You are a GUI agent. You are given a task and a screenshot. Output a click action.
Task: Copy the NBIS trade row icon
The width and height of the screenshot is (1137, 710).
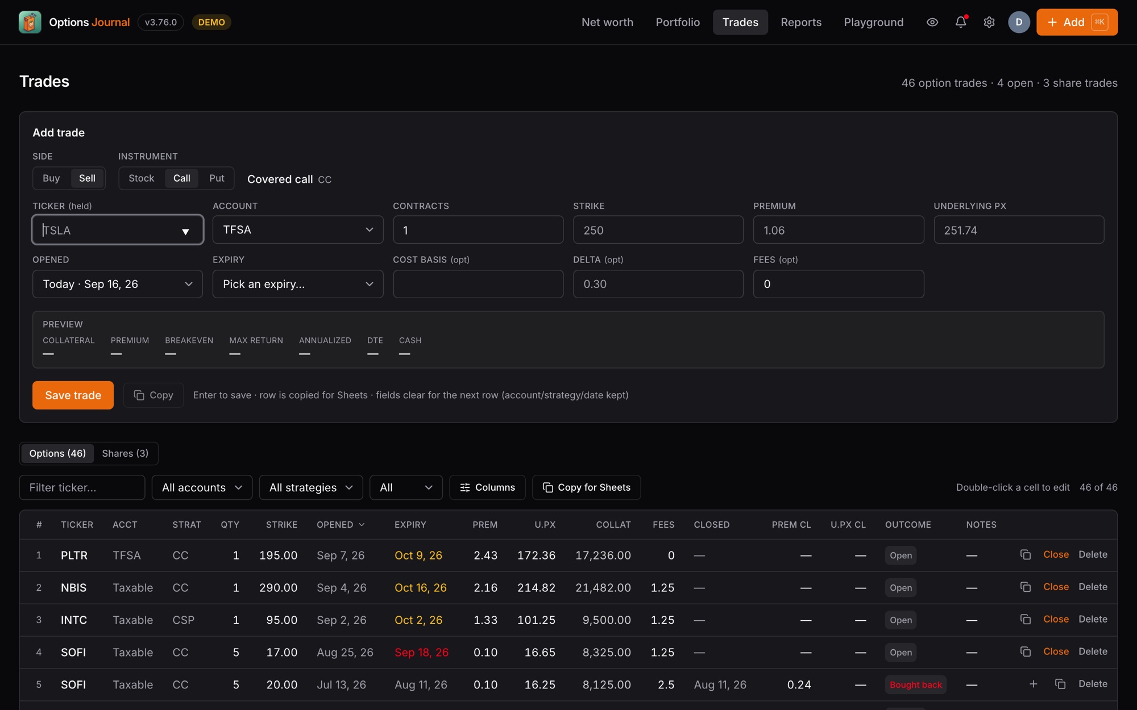(1026, 587)
